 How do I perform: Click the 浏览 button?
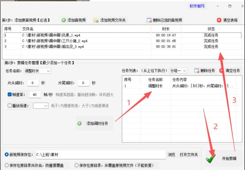(171, 155)
